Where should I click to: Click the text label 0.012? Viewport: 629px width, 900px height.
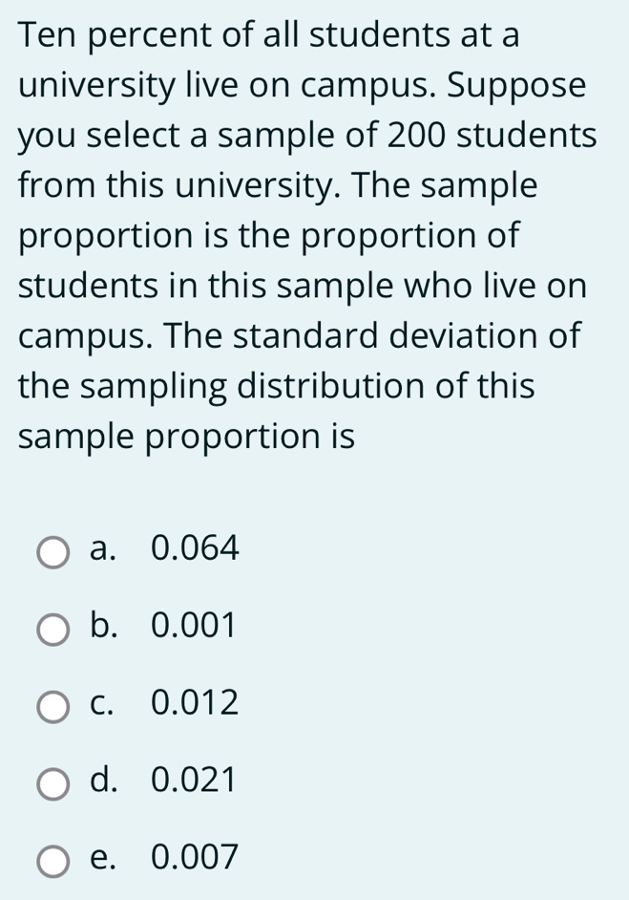coord(193,704)
